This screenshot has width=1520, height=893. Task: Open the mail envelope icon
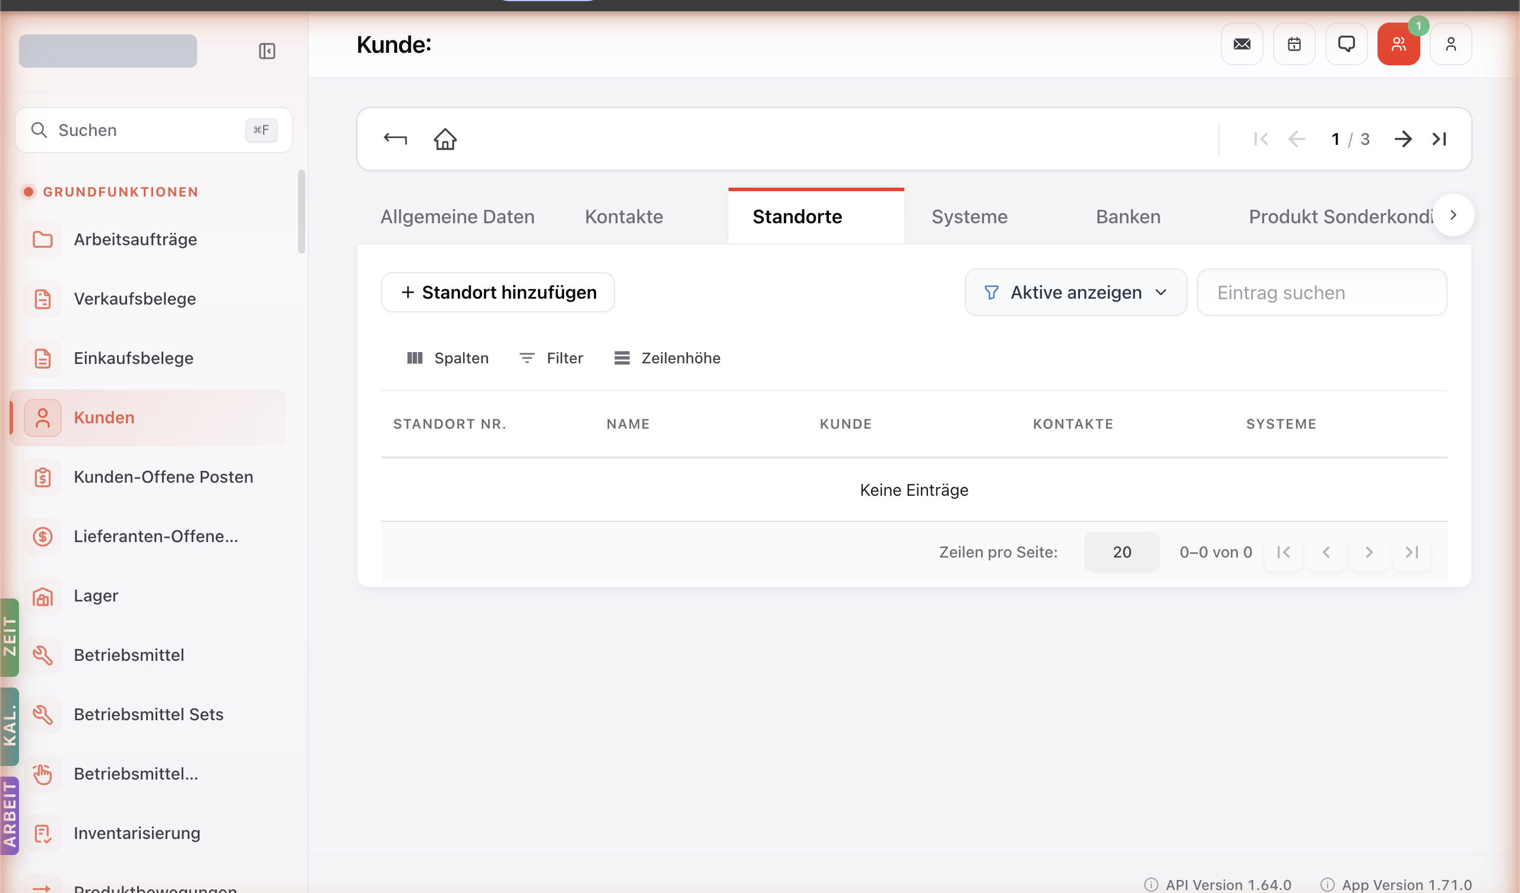coord(1242,44)
